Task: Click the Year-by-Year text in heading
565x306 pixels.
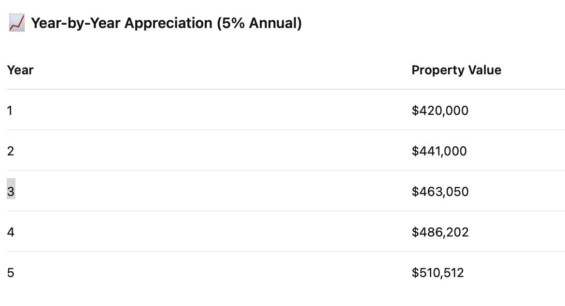Action: pos(76,23)
